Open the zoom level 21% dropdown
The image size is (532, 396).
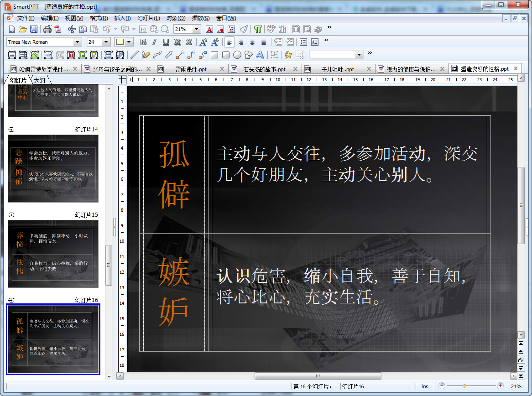(x=196, y=30)
